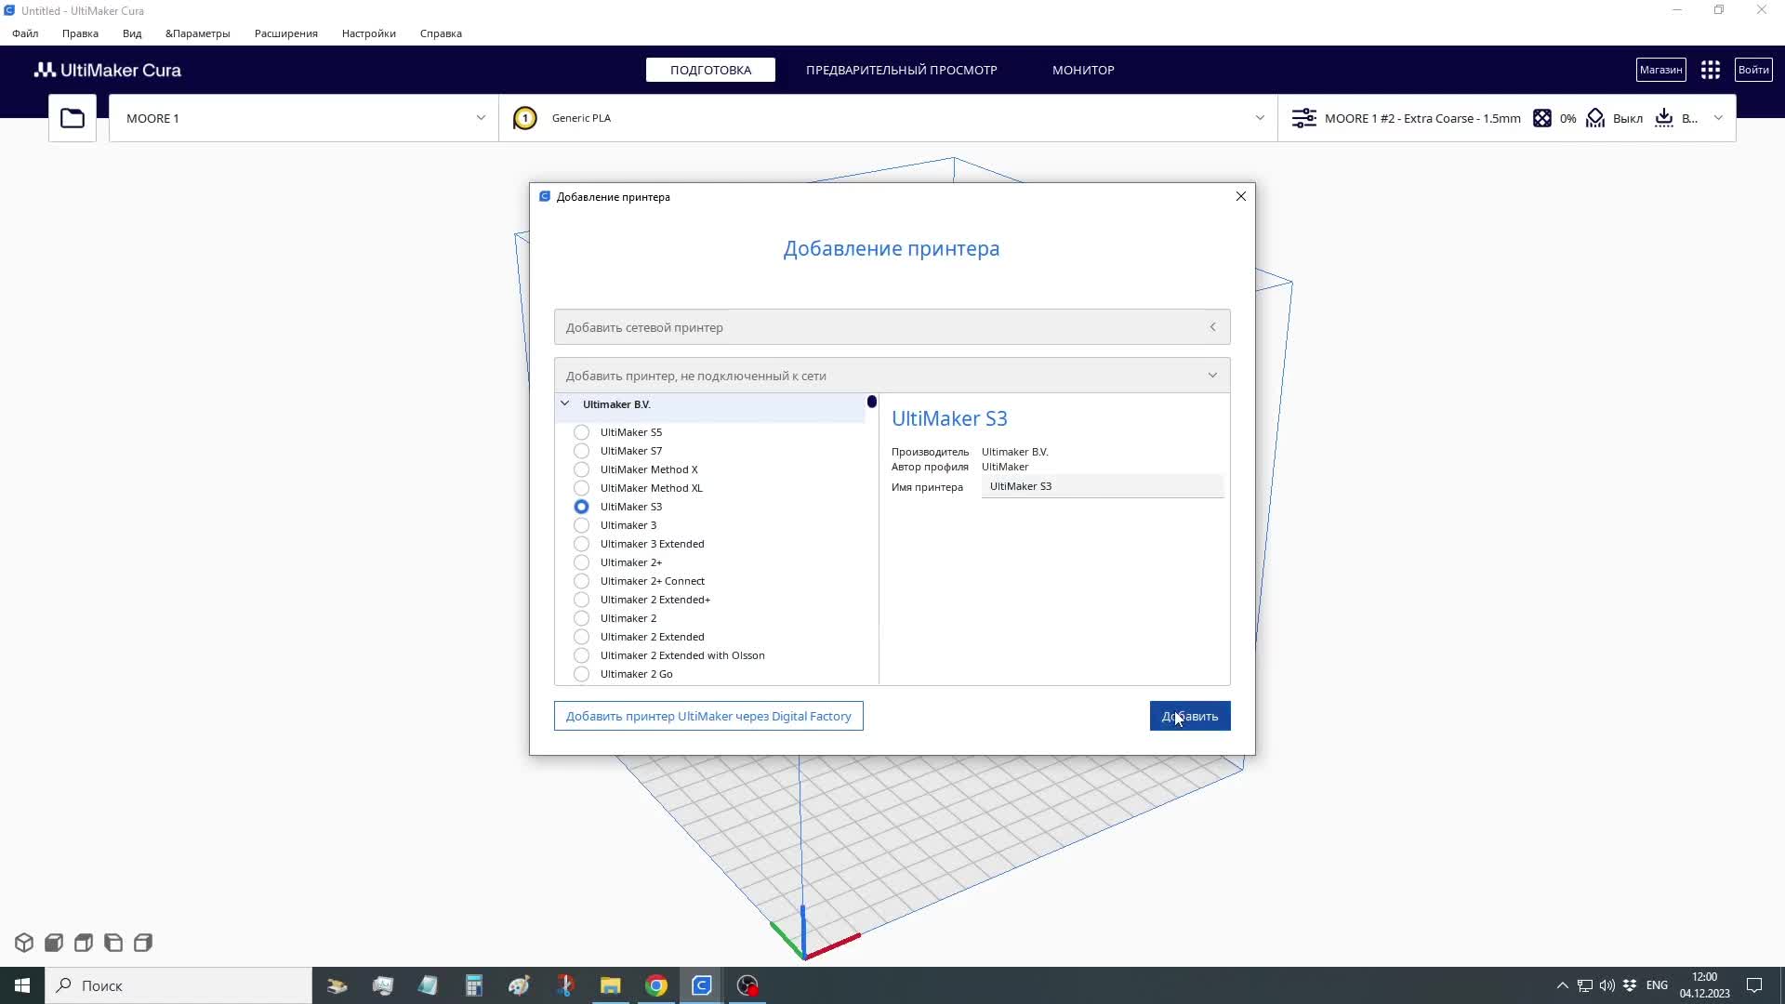
Task: Switch to front view icon
Action: pos(54,943)
